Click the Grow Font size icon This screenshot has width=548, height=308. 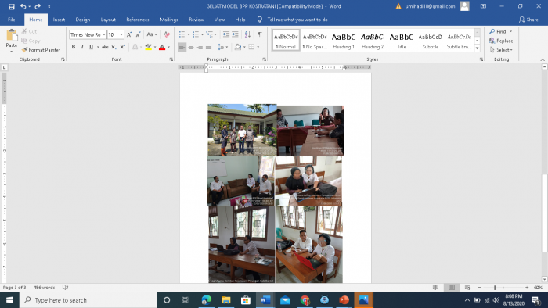(129, 34)
